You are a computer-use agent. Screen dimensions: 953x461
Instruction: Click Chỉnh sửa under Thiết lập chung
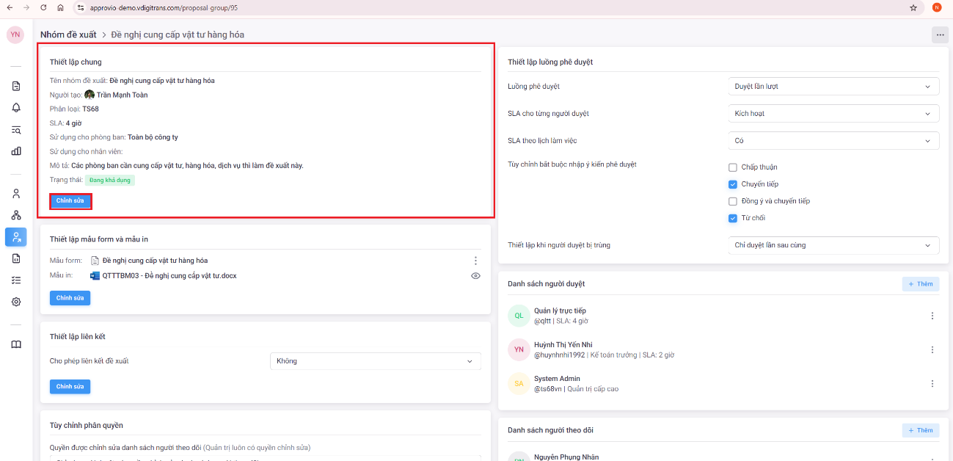point(70,201)
